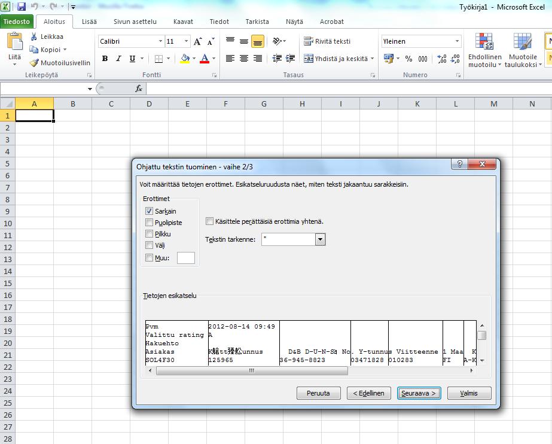This screenshot has width=552, height=444.
Task: Enable the Pilkku delimiter checkbox
Action: 149,234
